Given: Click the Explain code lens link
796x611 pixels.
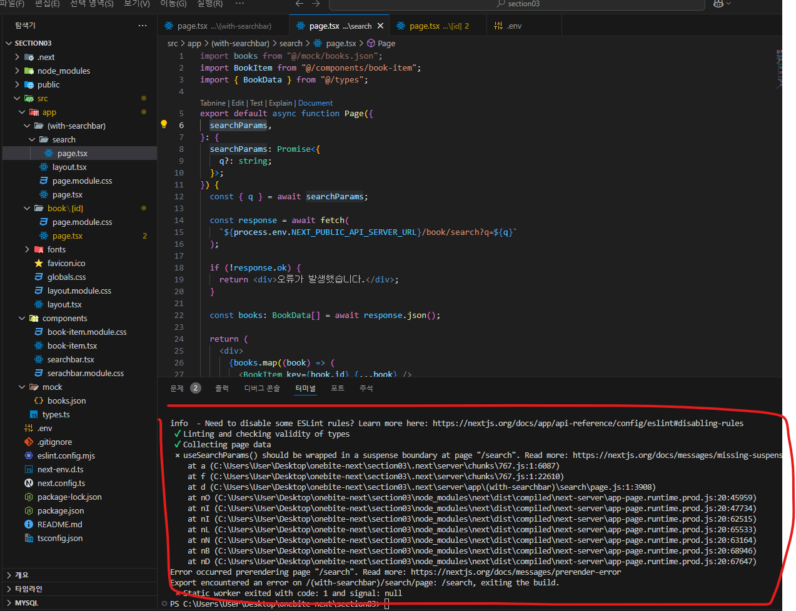Looking at the screenshot, I should click(280, 103).
